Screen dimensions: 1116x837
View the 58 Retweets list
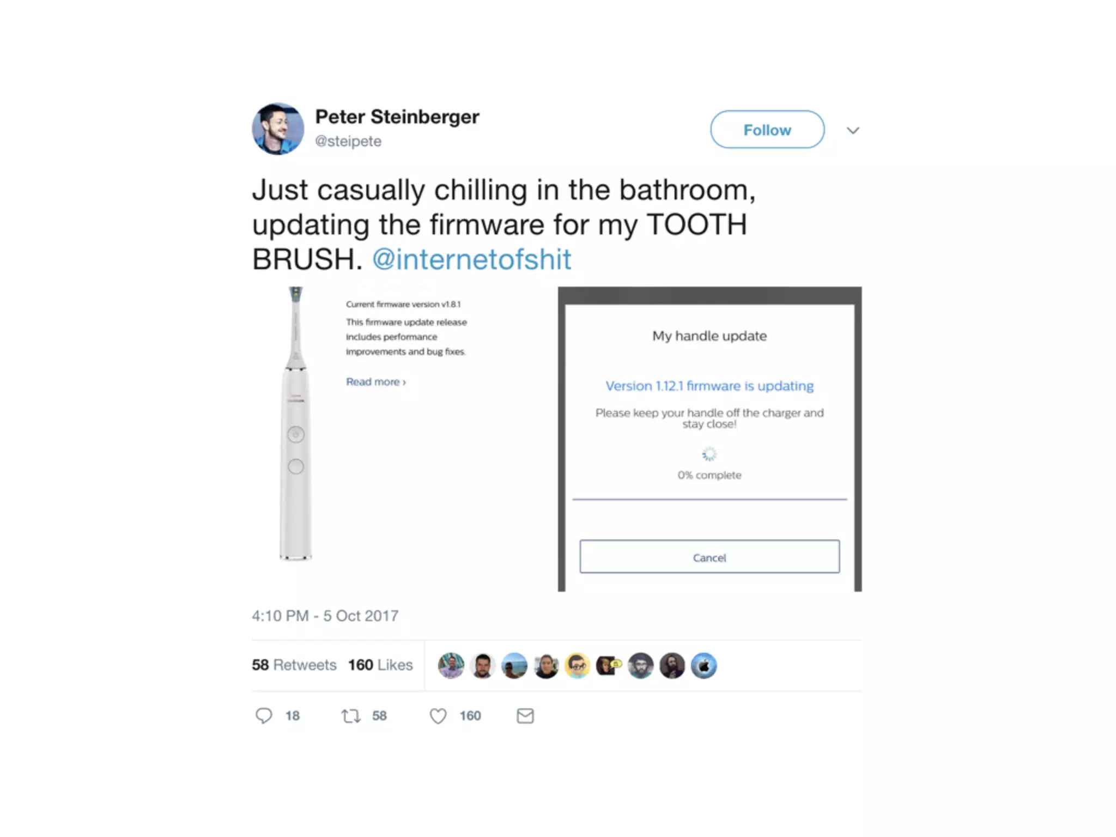point(294,665)
